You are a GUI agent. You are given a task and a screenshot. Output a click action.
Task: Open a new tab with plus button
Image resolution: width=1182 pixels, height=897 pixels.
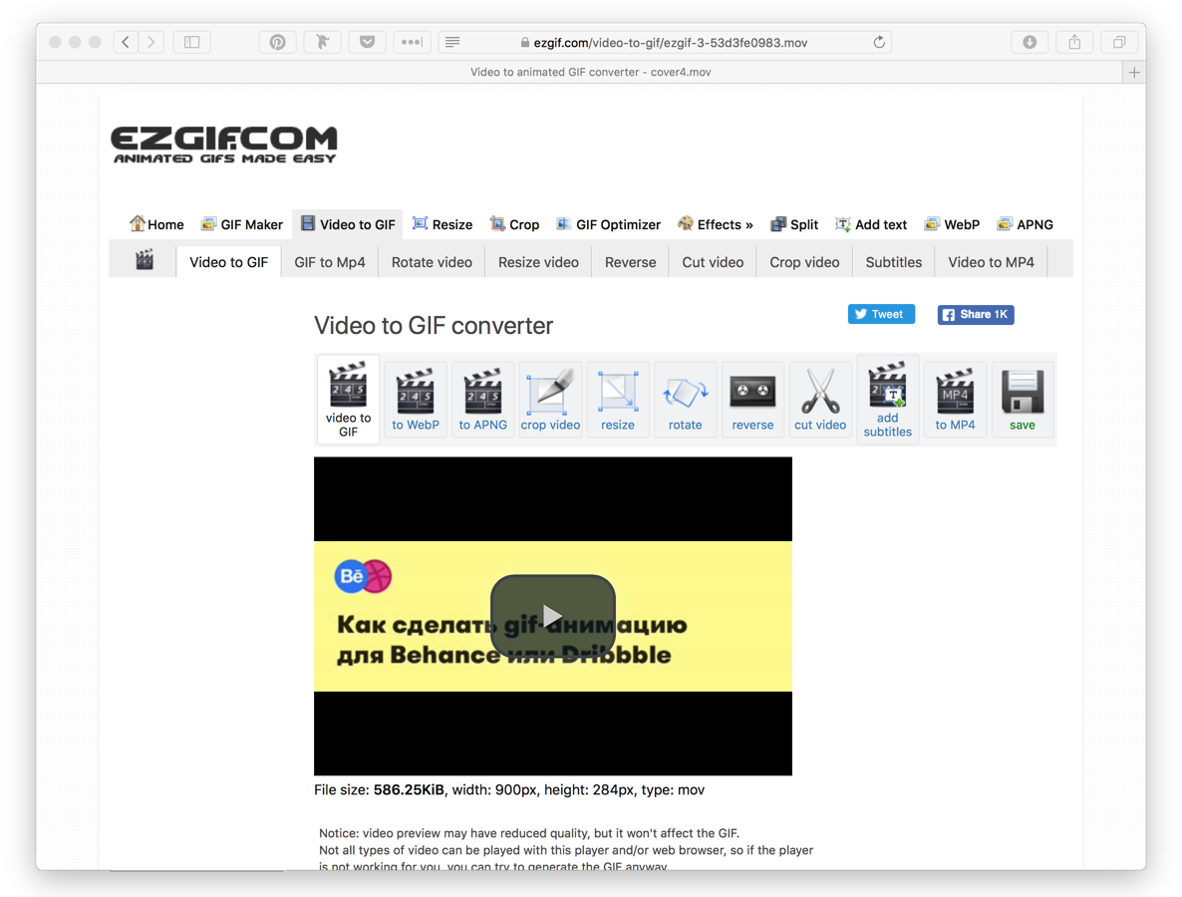click(1134, 73)
